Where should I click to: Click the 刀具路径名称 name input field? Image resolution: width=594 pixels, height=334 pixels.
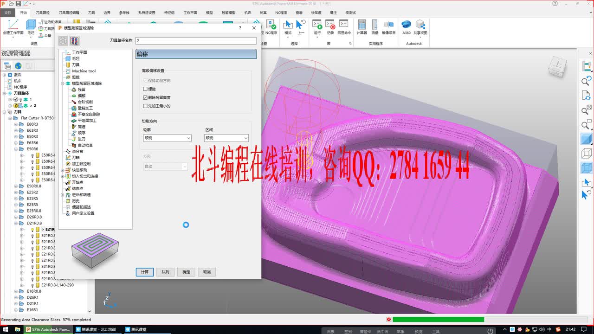coord(195,41)
